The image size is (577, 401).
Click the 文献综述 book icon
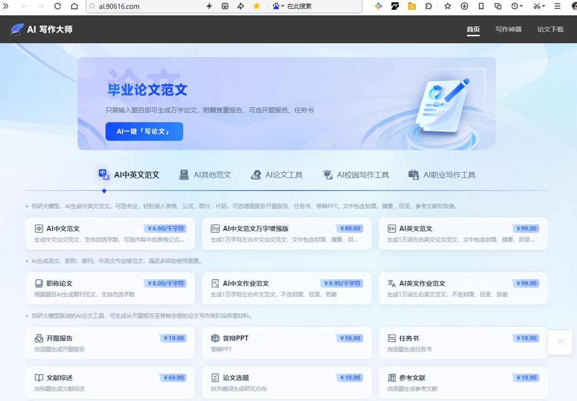(39, 378)
